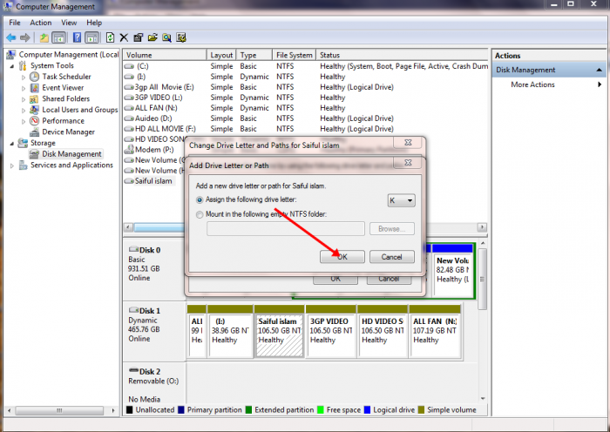Click Cancel in Add Drive Letter dialog
Screen dimensions: 610x432
coord(392,257)
